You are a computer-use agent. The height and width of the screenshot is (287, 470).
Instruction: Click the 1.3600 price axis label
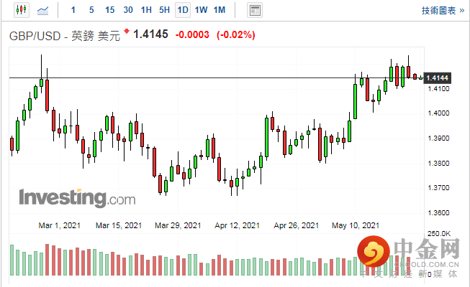pos(438,213)
